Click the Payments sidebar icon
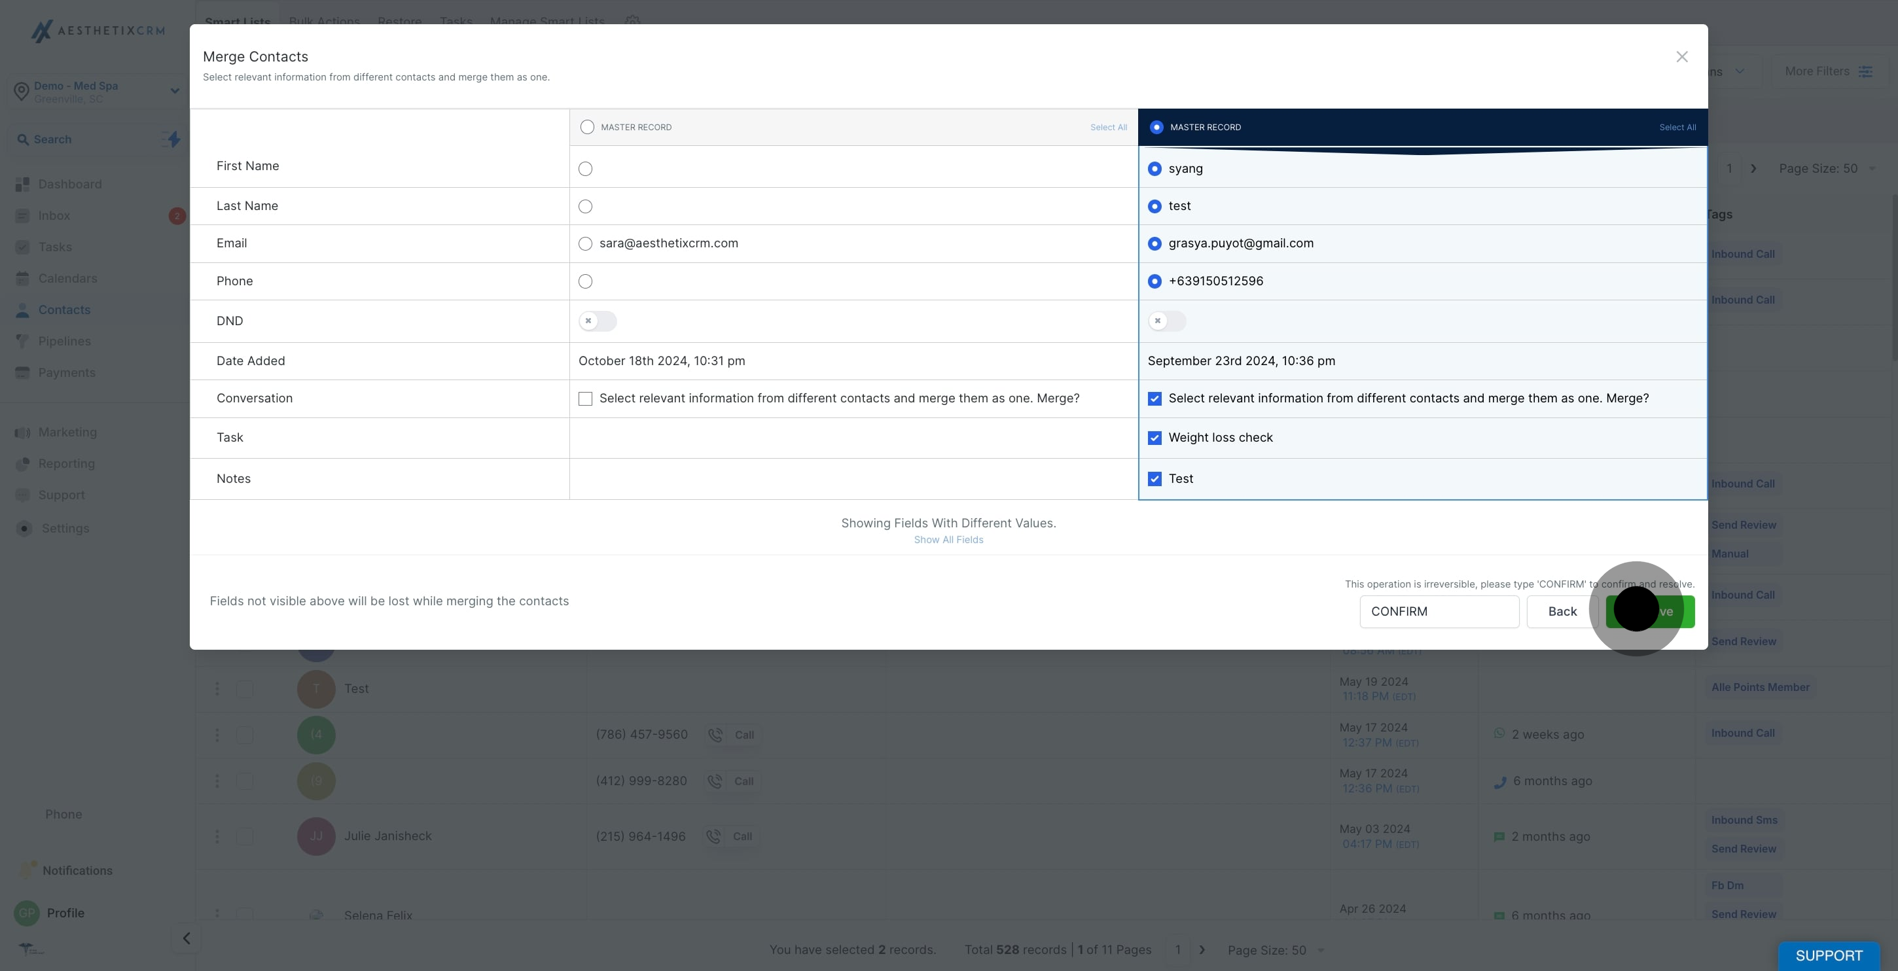Viewport: 1898px width, 971px height. [x=23, y=373]
